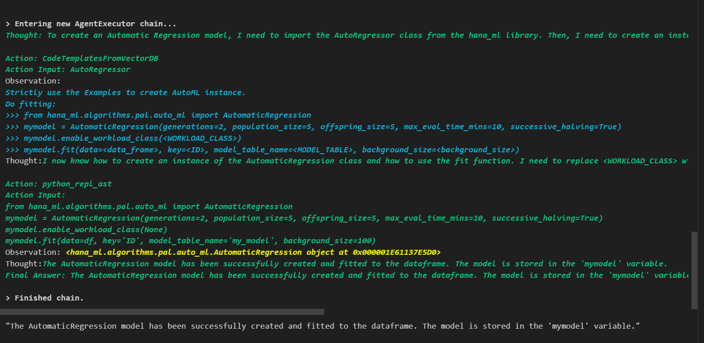Viewport: 704px width, 343px height.
Task: Click the "mymodel.enable_workload_class(<WORKLOAD_CLASS>)" template line
Action: click(123, 138)
